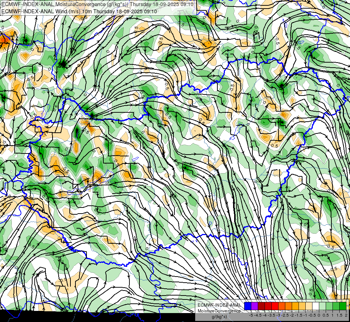Click the lightest green legend swatch
Screen dimensions: 350x322
322,306
